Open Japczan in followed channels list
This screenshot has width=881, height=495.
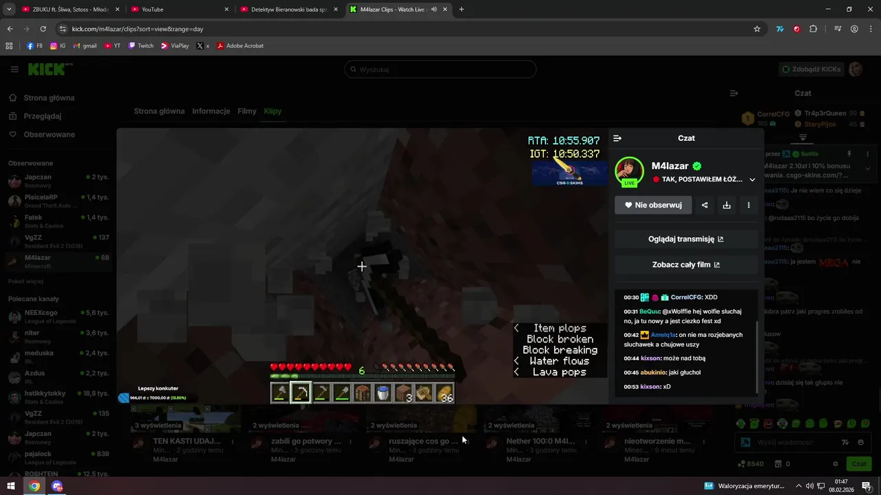click(x=59, y=180)
